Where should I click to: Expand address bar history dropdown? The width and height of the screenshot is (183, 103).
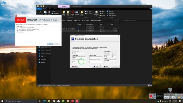113,21
